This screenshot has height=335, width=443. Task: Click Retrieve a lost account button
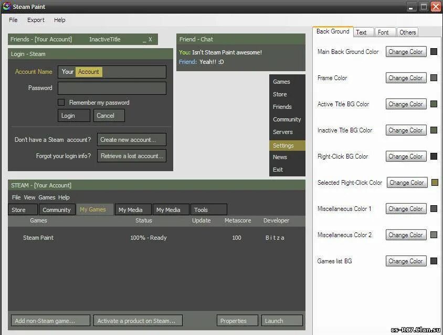point(132,156)
